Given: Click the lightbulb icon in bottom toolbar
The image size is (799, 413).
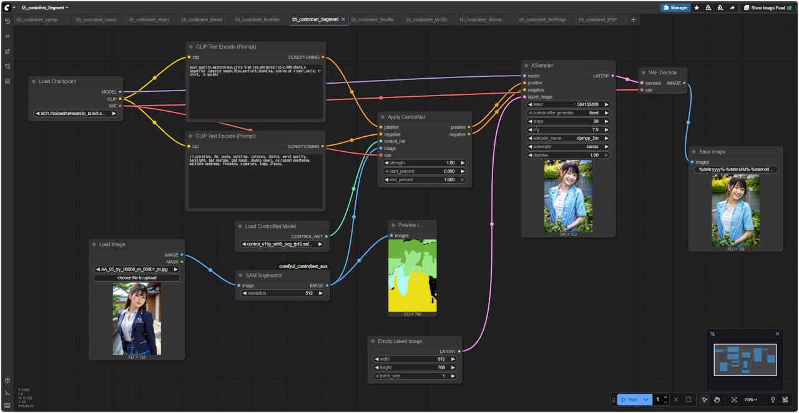Looking at the screenshot, I should [x=773, y=400].
